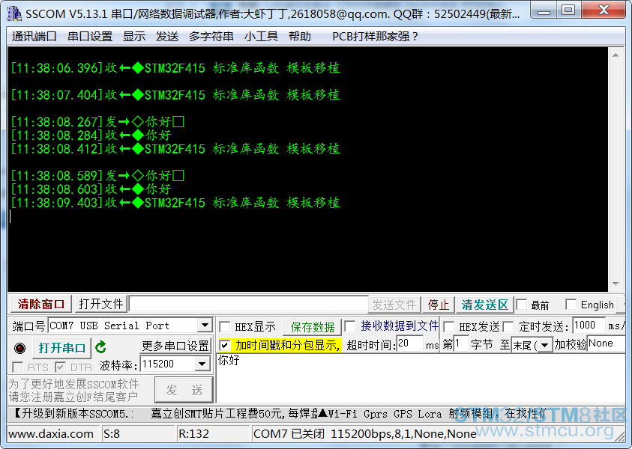Image resolution: width=632 pixels, height=449 pixels.
Task: Click the 停止 button
Action: pos(438,305)
